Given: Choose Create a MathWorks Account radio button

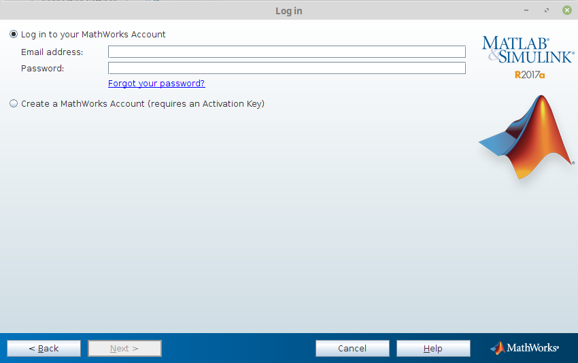Looking at the screenshot, I should (14, 104).
